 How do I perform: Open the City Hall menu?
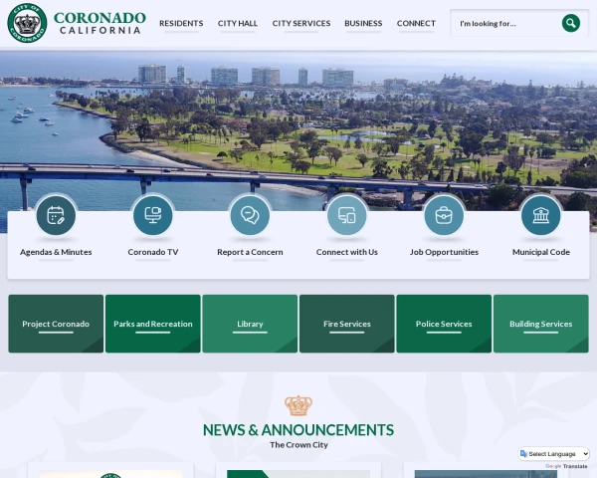coord(238,23)
